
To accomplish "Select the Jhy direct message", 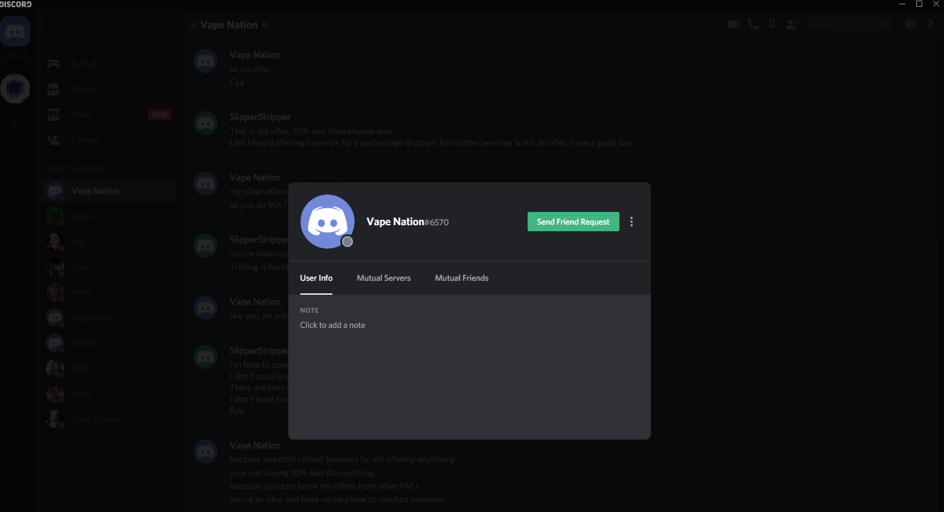I will (109, 242).
